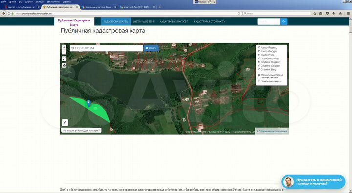This screenshot has height=193, width=352.
Task: Open bookmarks library icon in toolbar
Action: 321,14
